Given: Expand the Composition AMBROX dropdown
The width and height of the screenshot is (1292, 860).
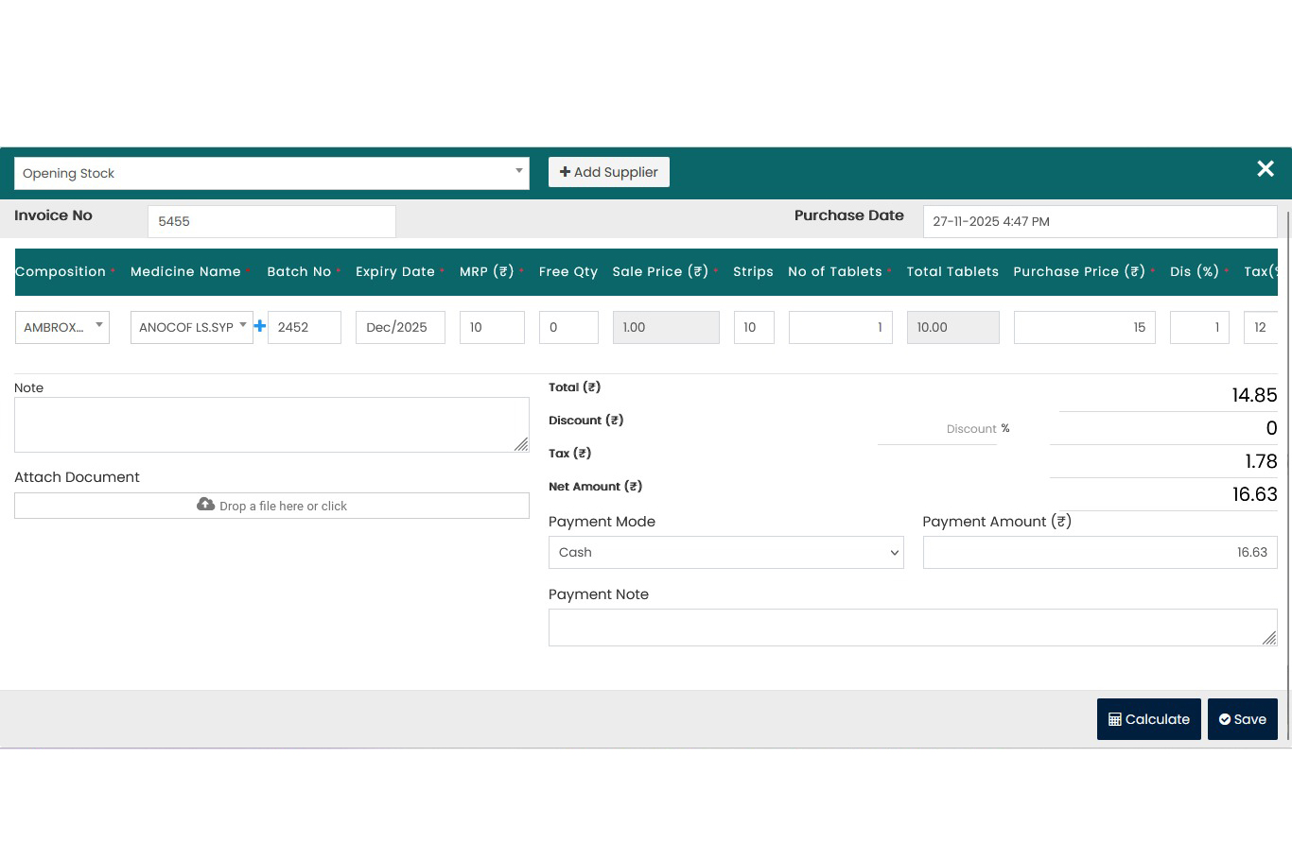Looking at the screenshot, I should (x=62, y=327).
